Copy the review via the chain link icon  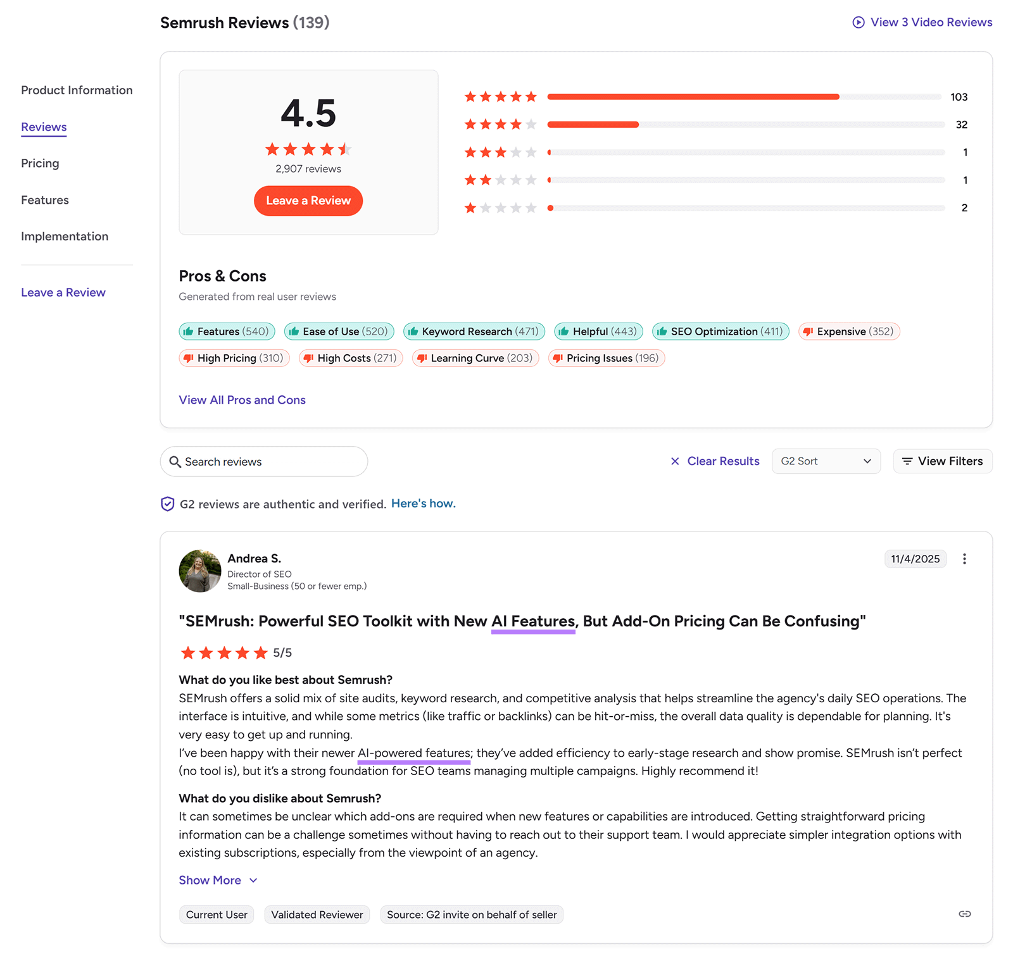click(964, 914)
